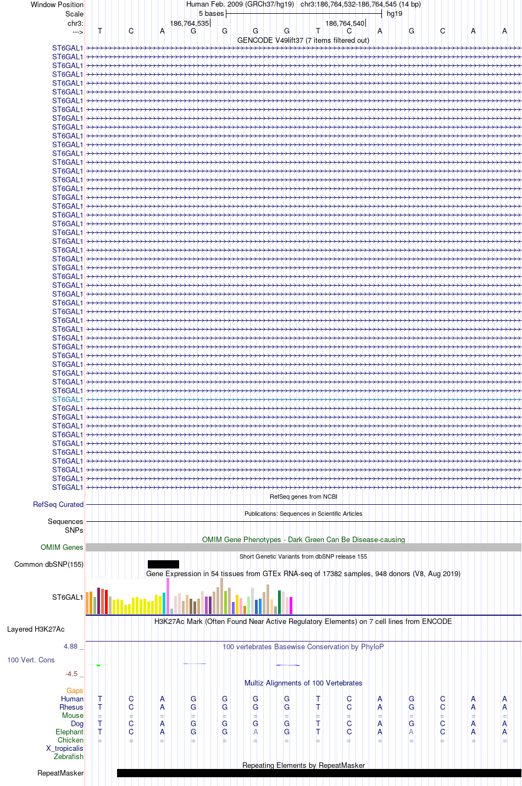Screen dimensions: 522x786
Task: Click the ---> strand direction arrow label
Action: coord(77,32)
